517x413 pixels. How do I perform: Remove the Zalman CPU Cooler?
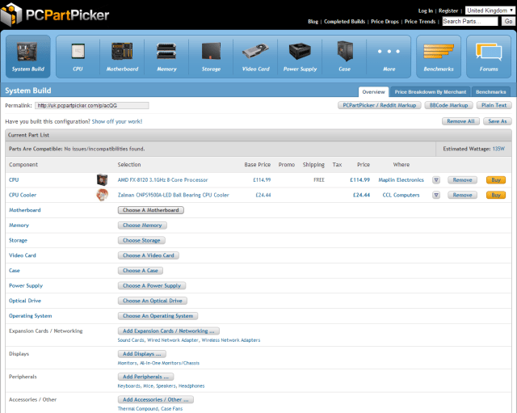pos(462,196)
